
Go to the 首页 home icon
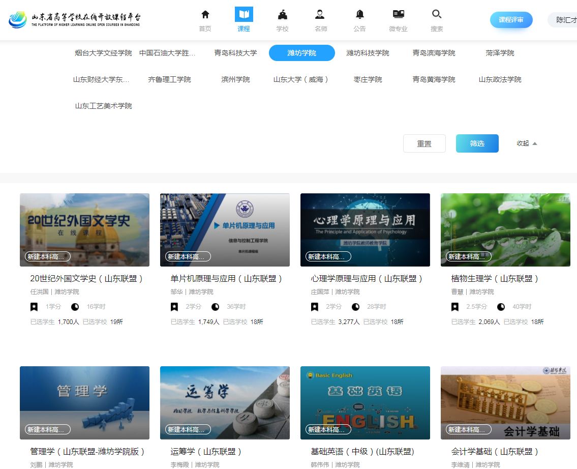(205, 15)
